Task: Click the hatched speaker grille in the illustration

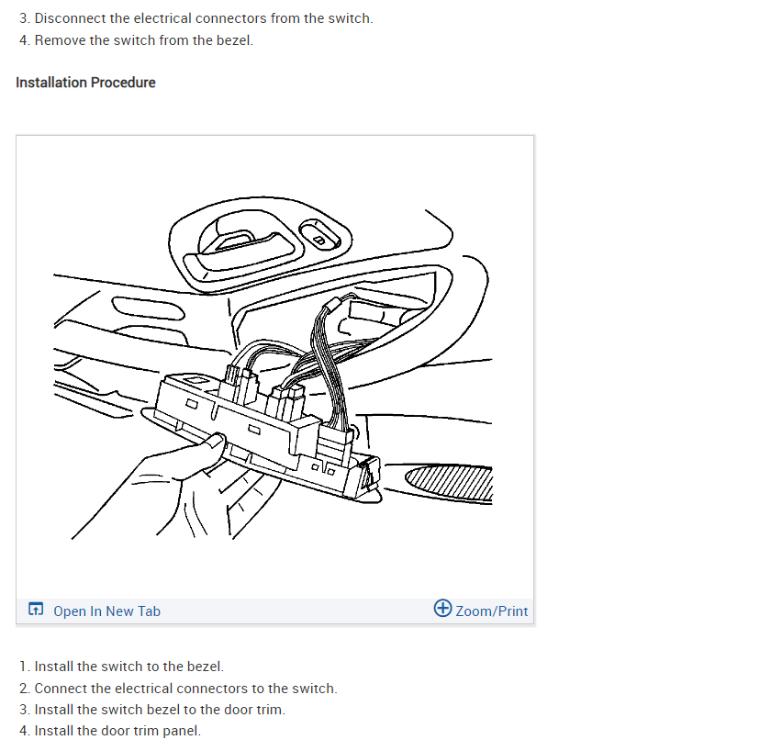Action: click(450, 483)
